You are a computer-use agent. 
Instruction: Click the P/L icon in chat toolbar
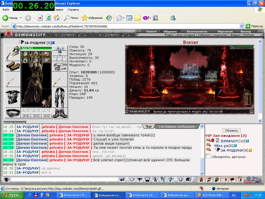click(163, 180)
